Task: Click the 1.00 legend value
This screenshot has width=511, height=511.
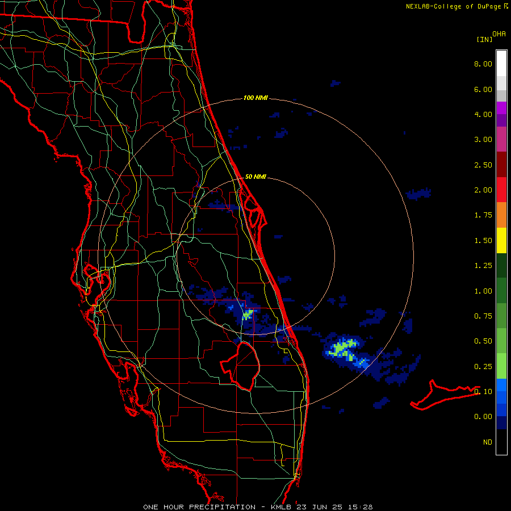Action: [483, 291]
